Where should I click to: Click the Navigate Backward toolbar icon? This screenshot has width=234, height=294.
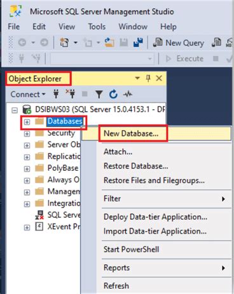[x=22, y=43]
